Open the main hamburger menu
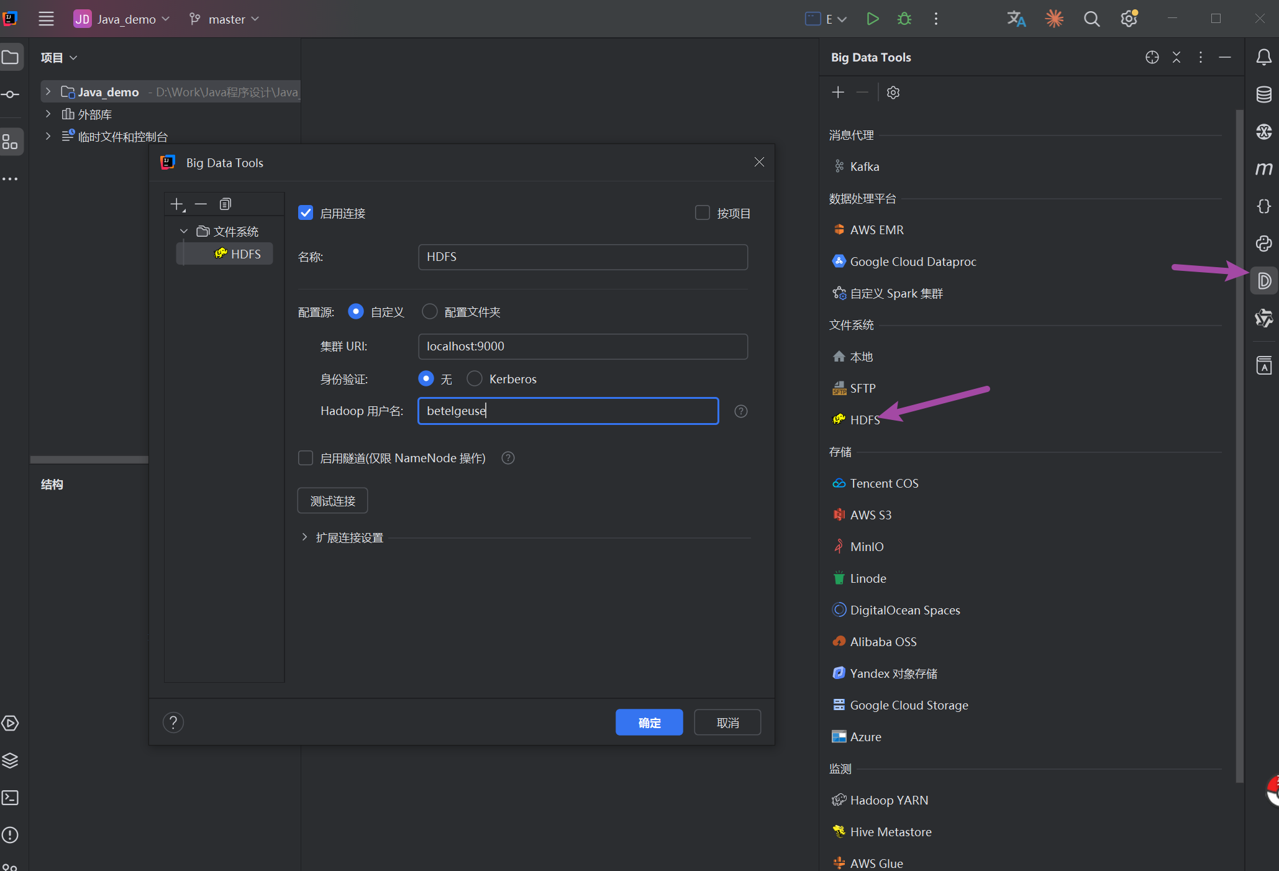Screen dimensions: 1279x871 (x=46, y=19)
